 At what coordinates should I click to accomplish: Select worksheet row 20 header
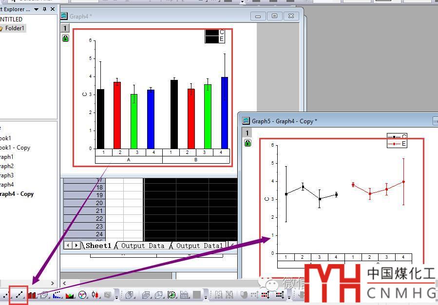tap(85, 203)
